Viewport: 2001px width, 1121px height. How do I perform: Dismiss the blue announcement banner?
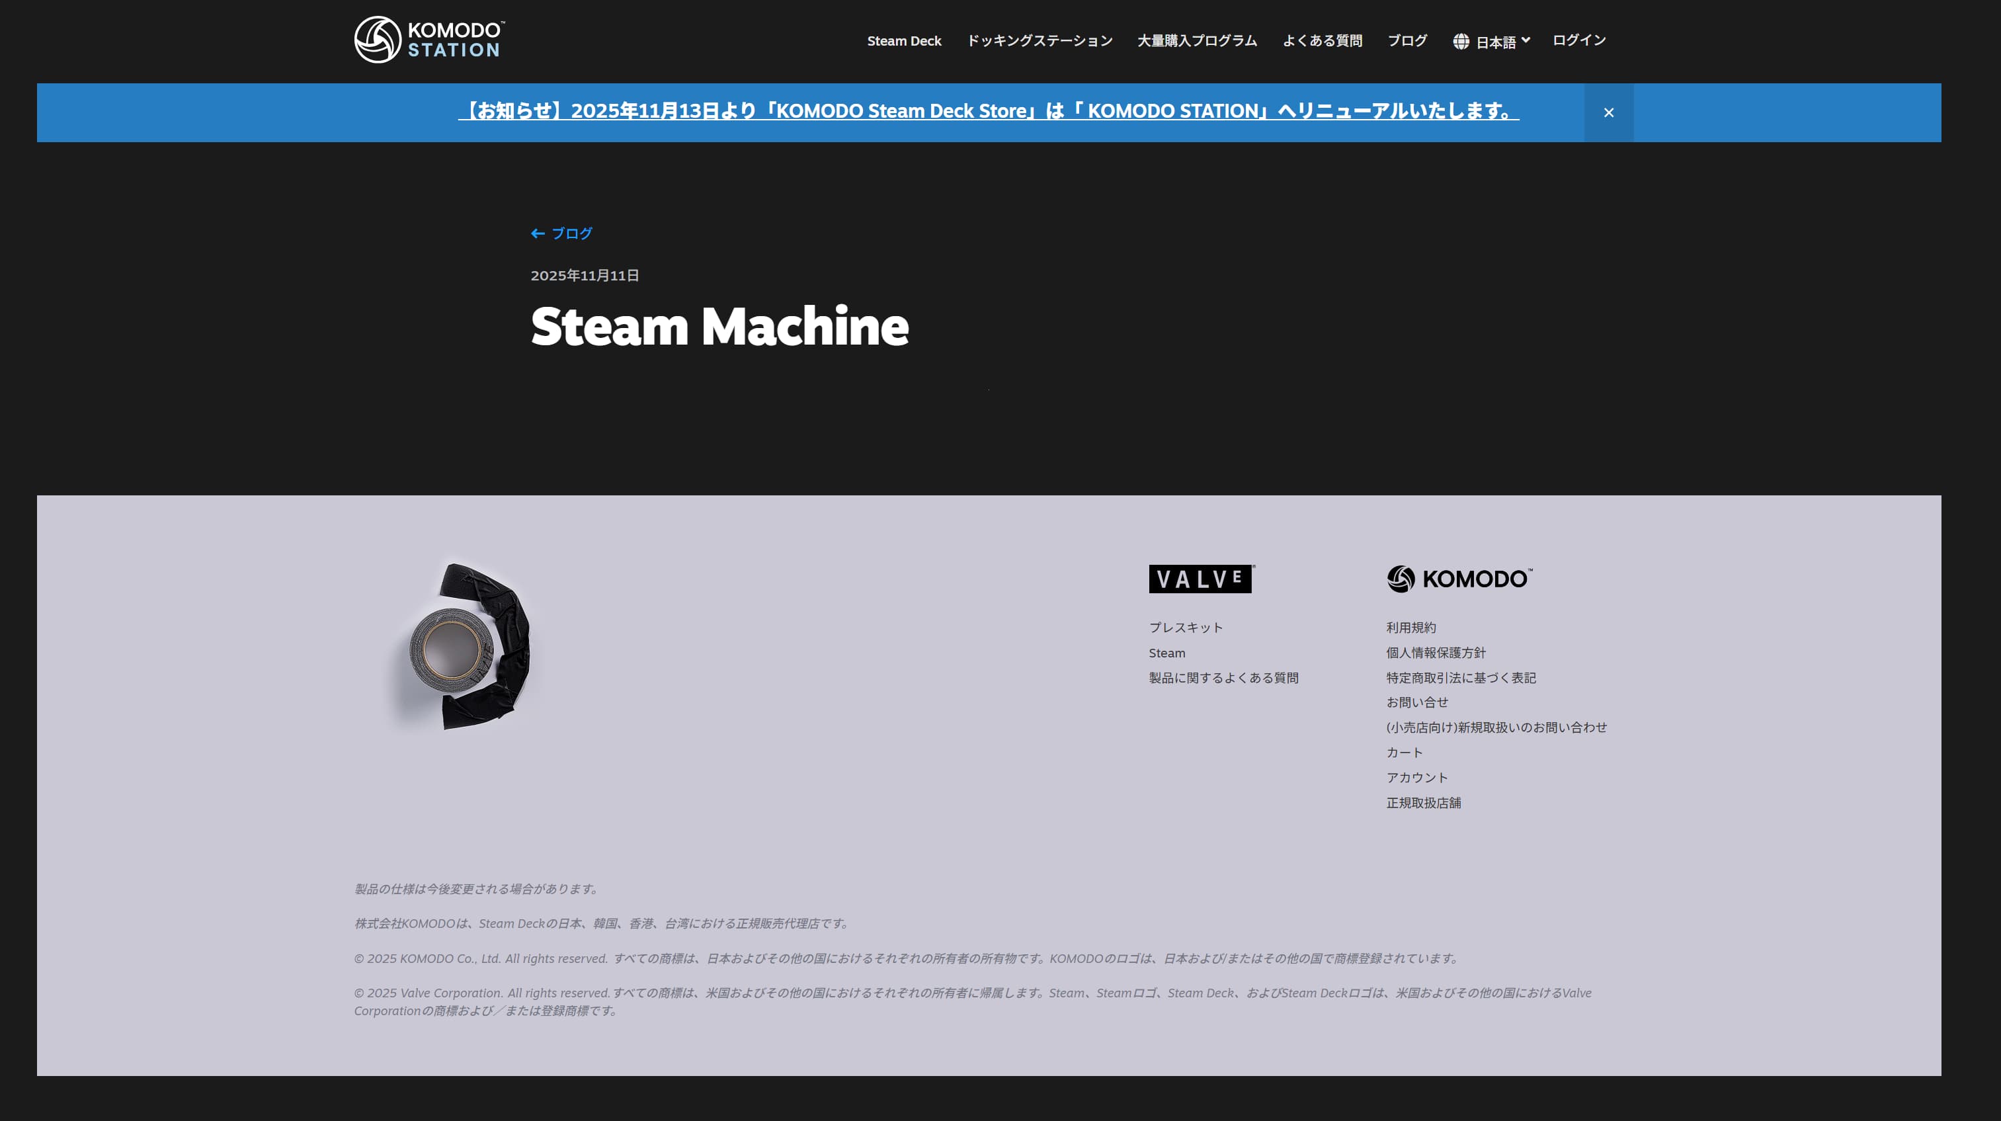(x=1608, y=112)
